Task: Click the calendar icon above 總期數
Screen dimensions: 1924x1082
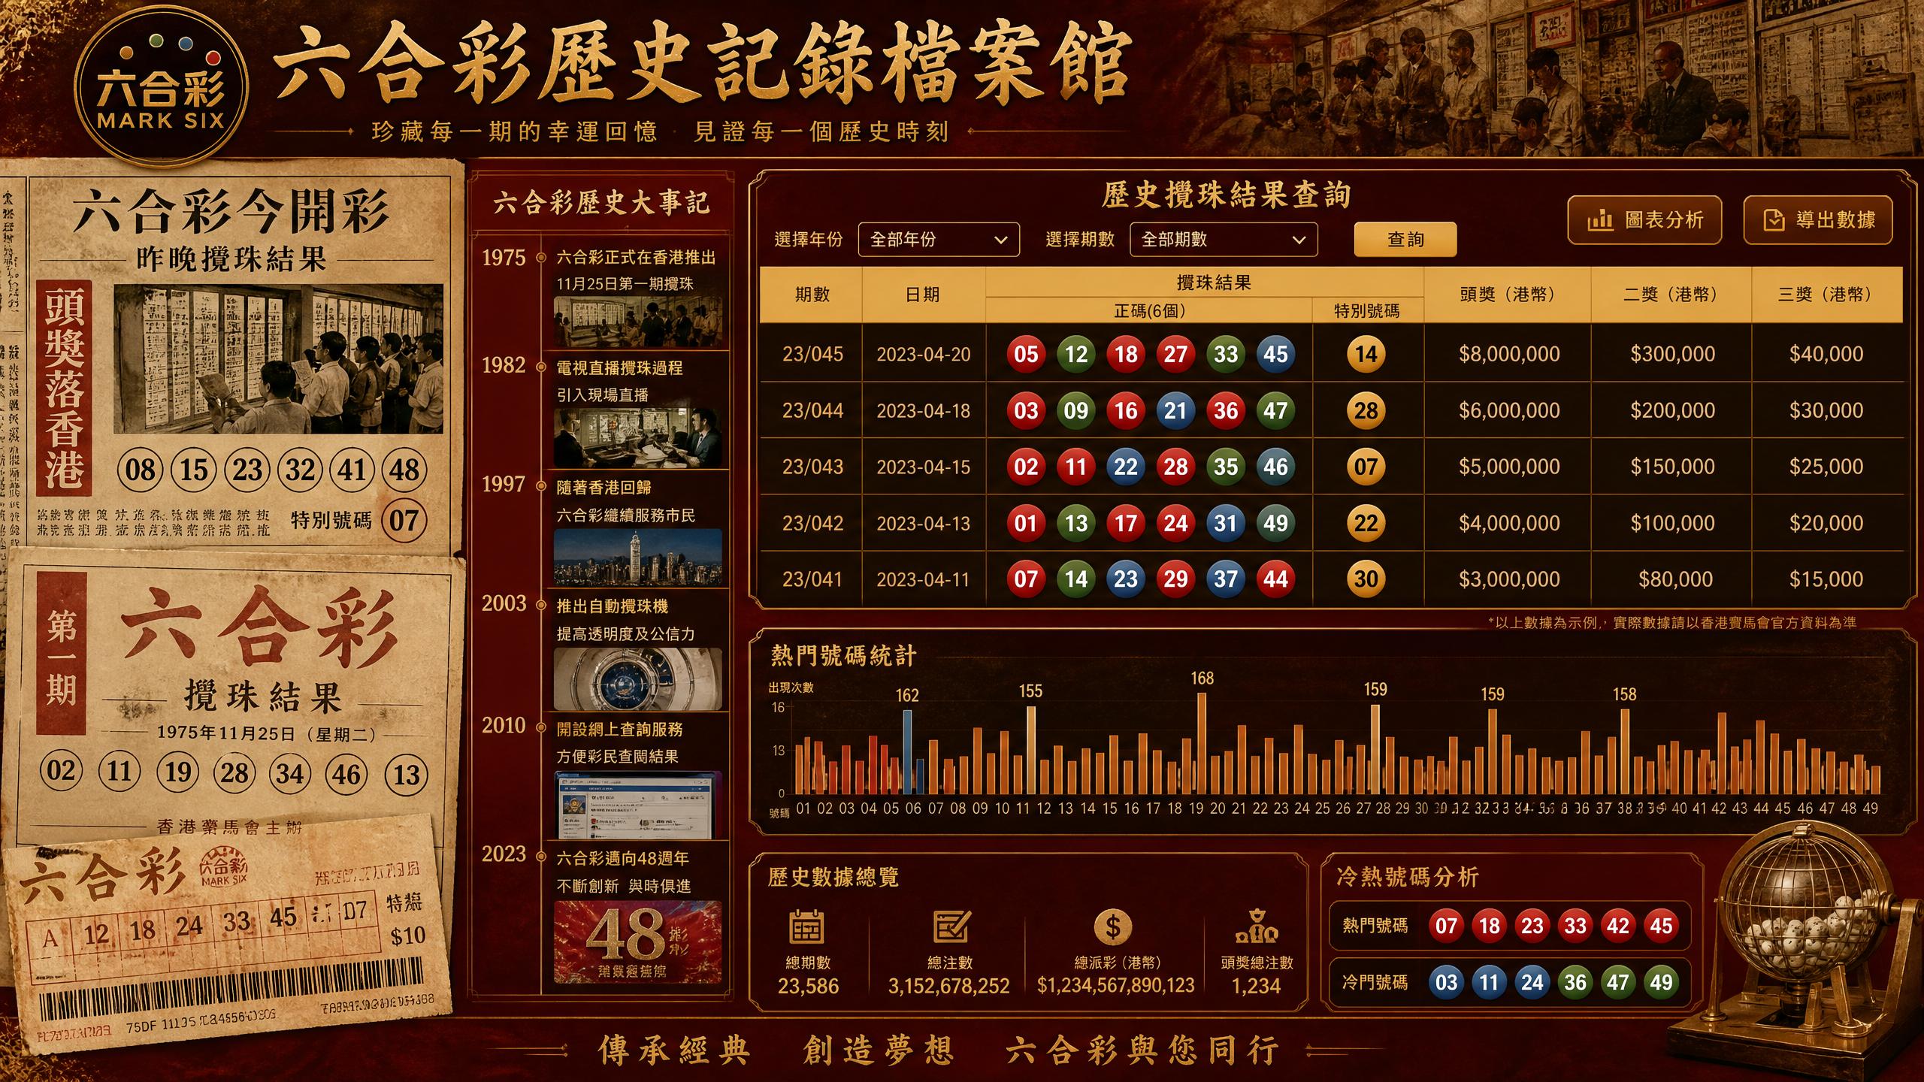Action: coord(807,926)
